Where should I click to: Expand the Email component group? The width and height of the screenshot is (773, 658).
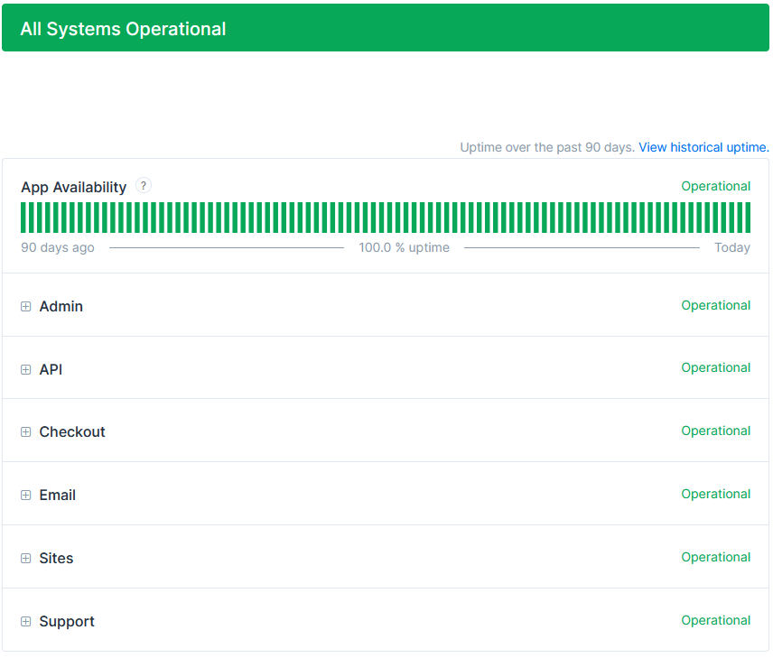pyautogui.click(x=25, y=495)
